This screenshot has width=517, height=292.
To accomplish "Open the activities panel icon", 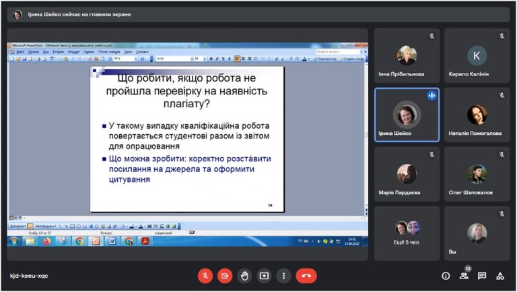I will (x=500, y=276).
